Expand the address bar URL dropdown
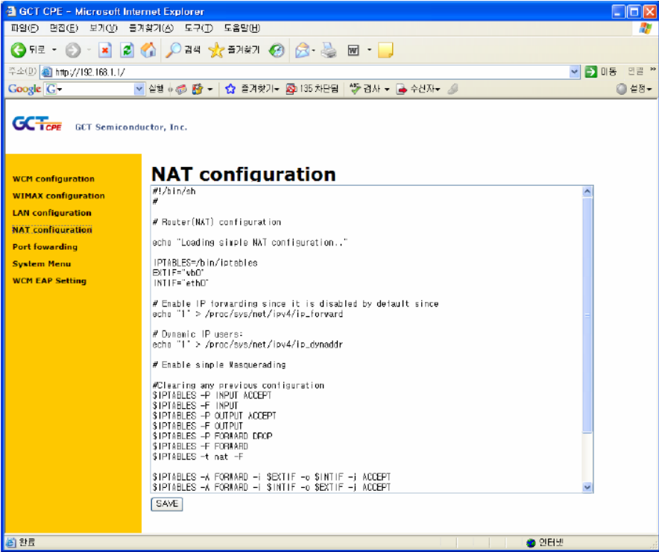The width and height of the screenshot is (659, 552). (575, 72)
